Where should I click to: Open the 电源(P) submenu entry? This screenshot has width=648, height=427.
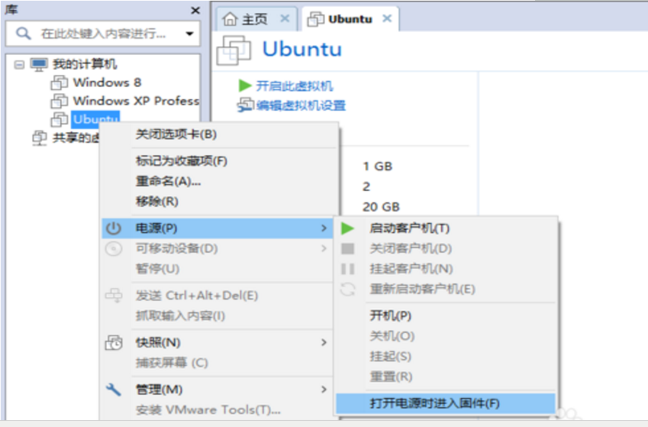coord(218,228)
